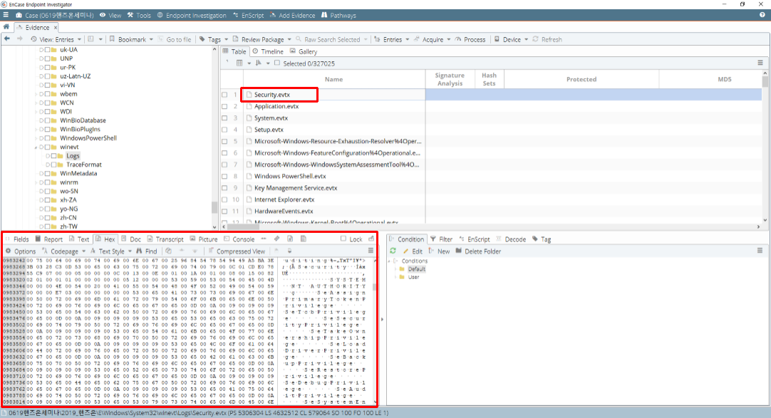Click the Compressed View button
Image resolution: width=771 pixels, height=418 pixels.
pos(237,251)
